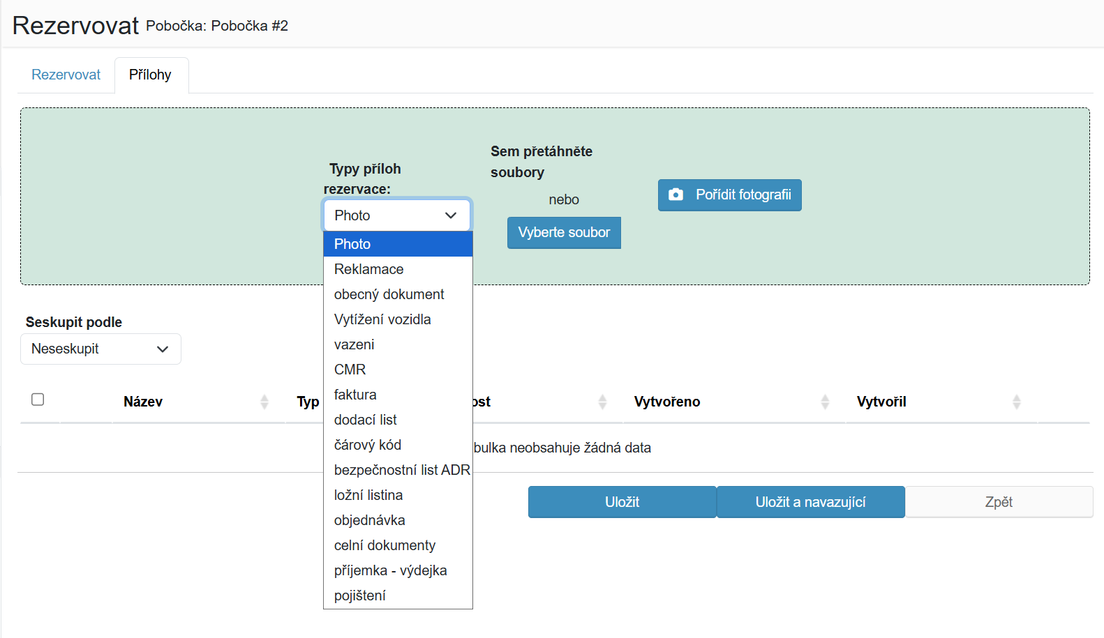Image resolution: width=1104 pixels, height=638 pixels.
Task: Select faktura from the list
Action: point(398,395)
